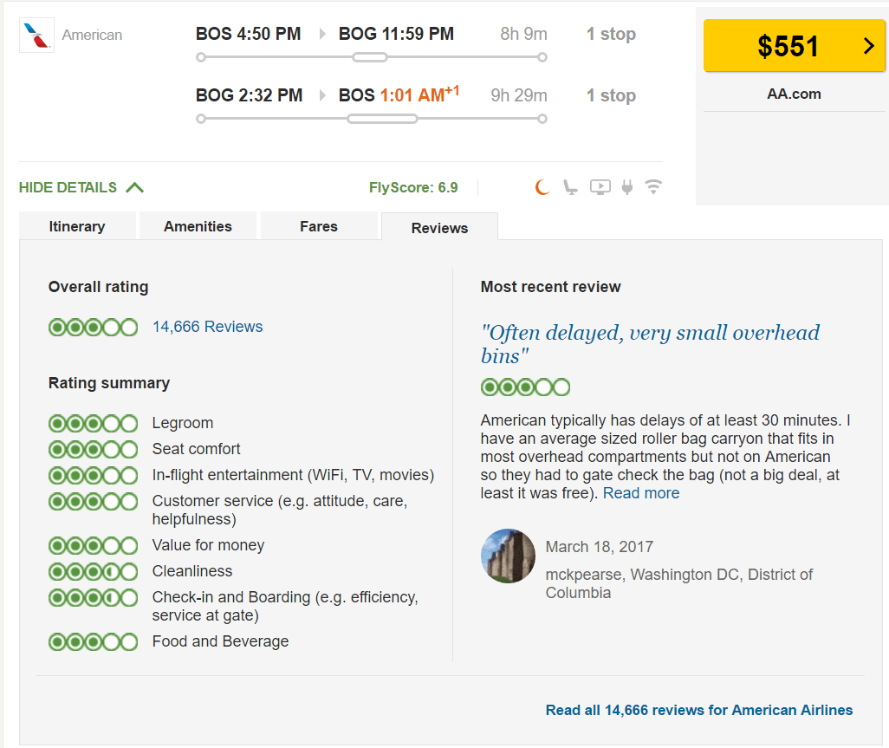The width and height of the screenshot is (889, 748).
Task: Open the Fares tab
Action: point(319,226)
